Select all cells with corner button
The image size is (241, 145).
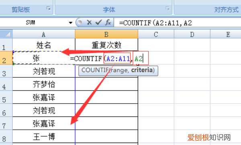pos(6,34)
